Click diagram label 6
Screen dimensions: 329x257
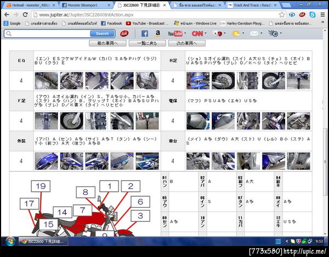point(140,202)
